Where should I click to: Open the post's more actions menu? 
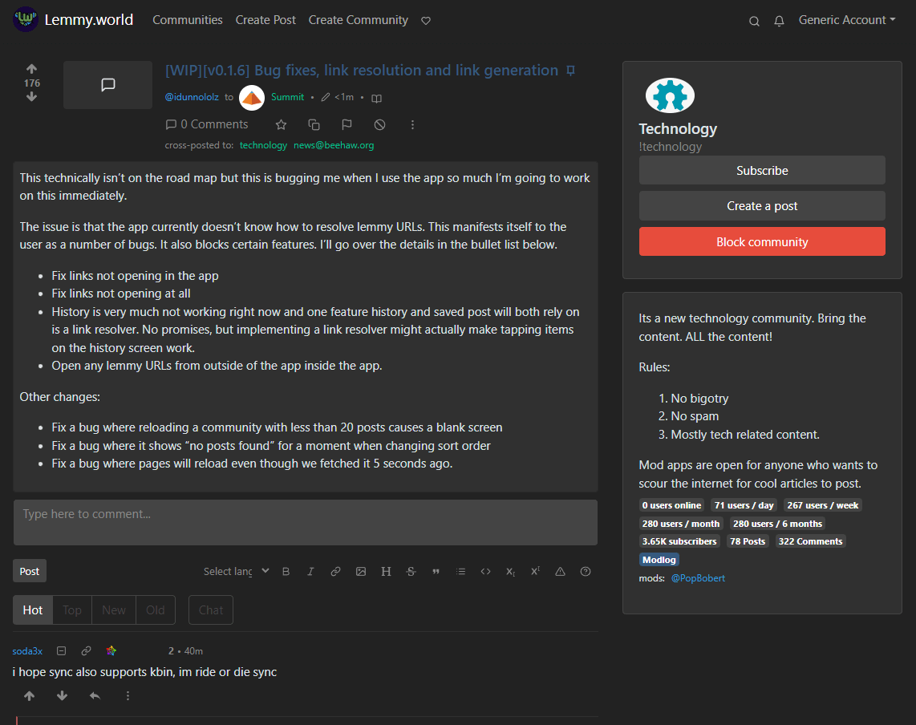pyautogui.click(x=412, y=124)
